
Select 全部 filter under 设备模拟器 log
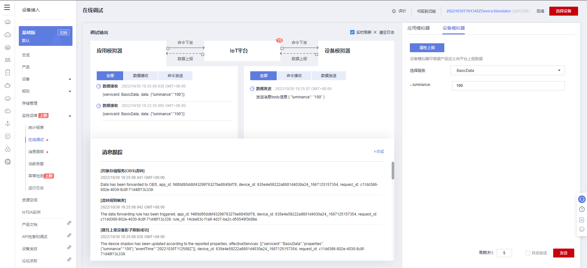(264, 76)
